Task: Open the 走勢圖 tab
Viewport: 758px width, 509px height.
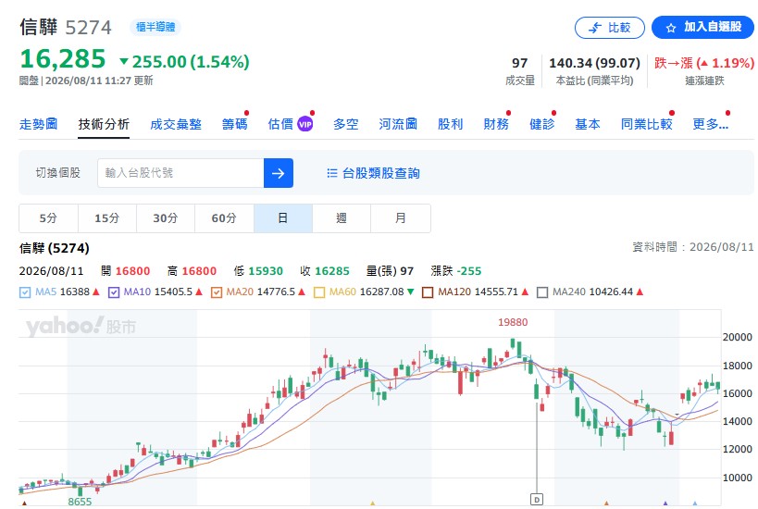Action: (x=38, y=124)
